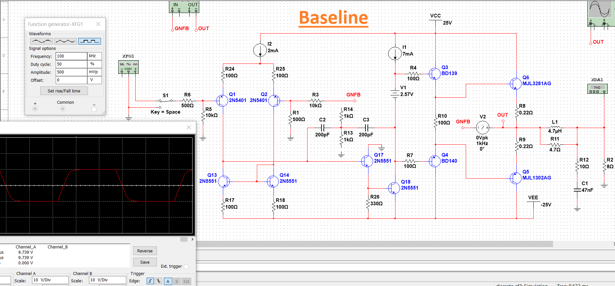
Task: Open the Bode plotter IN/OUT instrument
Action: (x=184, y=7)
